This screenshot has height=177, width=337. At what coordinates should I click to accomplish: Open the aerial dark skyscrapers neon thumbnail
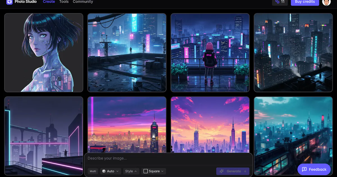click(293, 53)
